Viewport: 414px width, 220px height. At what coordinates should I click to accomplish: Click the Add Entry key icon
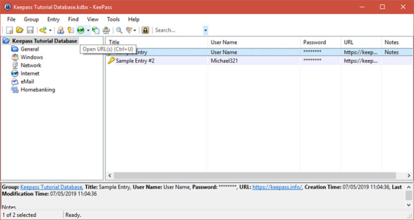point(43,30)
